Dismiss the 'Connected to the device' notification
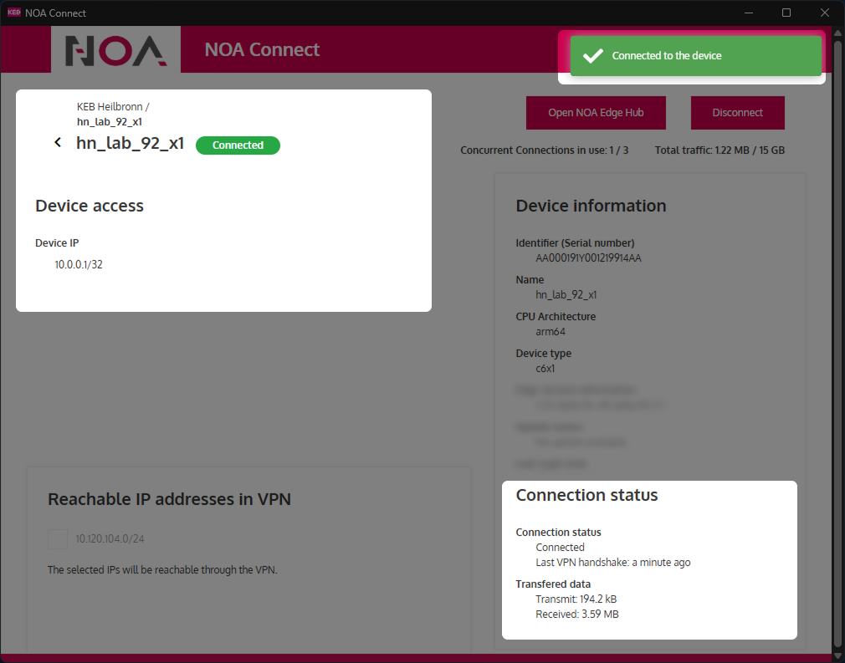 click(x=695, y=56)
